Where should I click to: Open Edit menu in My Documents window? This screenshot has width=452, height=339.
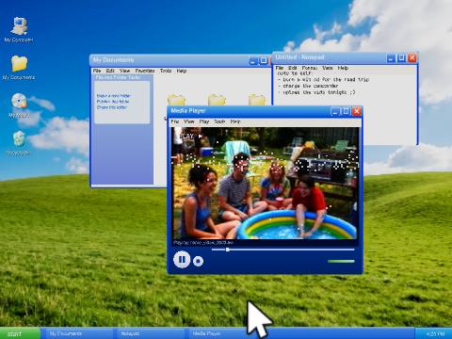coord(110,71)
